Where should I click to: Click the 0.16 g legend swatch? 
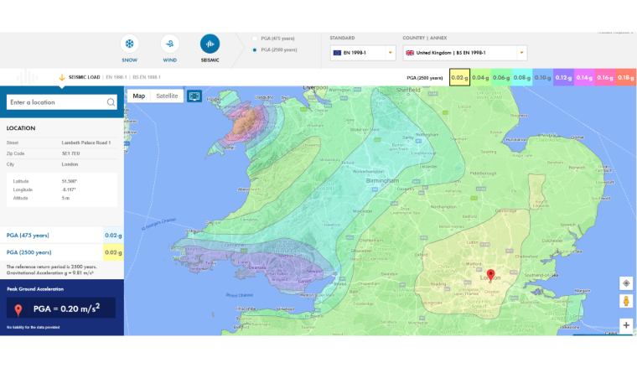click(x=605, y=77)
